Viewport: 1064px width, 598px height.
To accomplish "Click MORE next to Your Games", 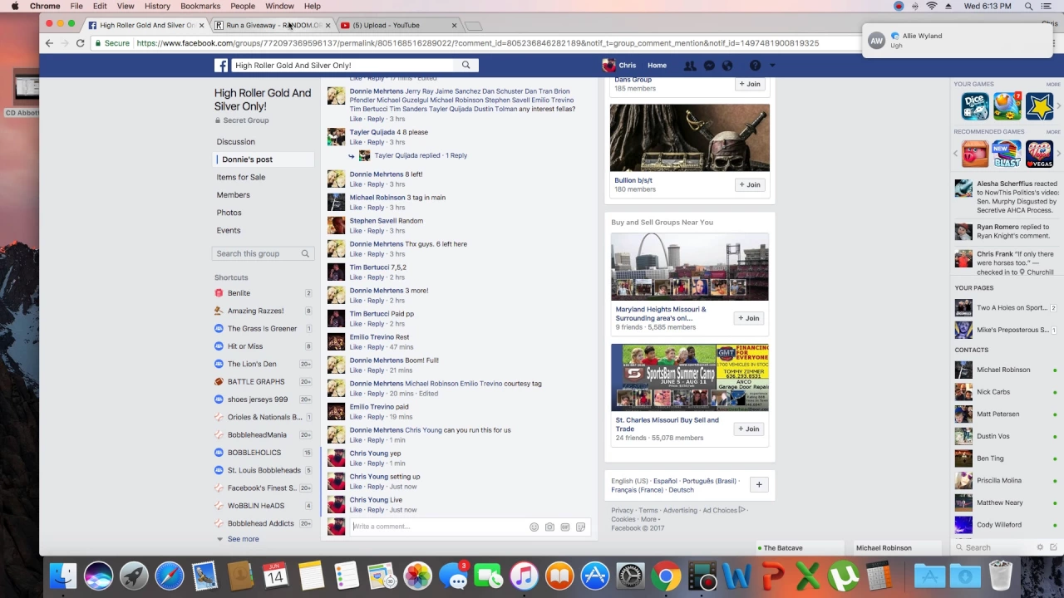I will coord(1053,84).
